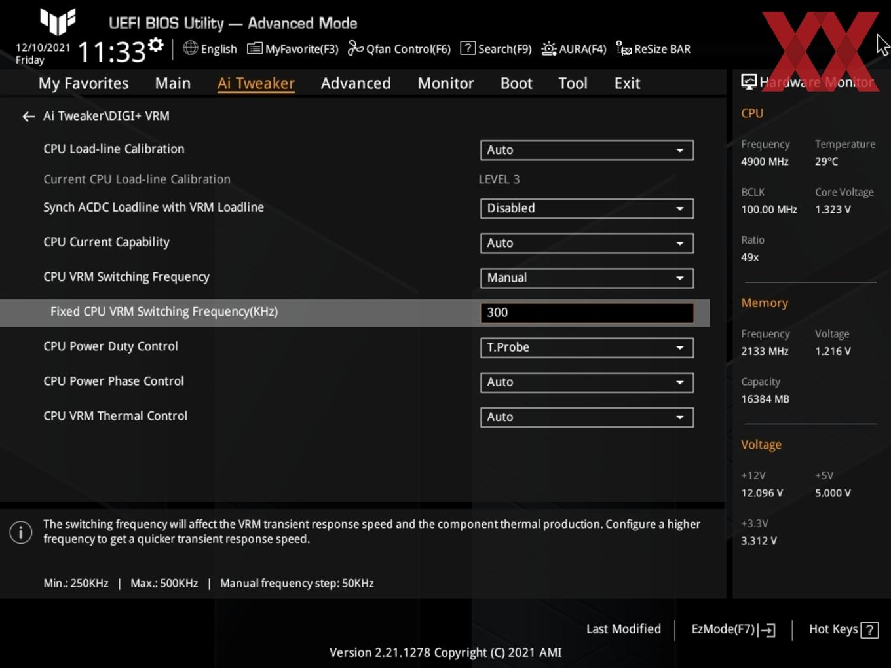Screen dimensions: 891x668
Task: Open the Tool tab
Action: [573, 83]
